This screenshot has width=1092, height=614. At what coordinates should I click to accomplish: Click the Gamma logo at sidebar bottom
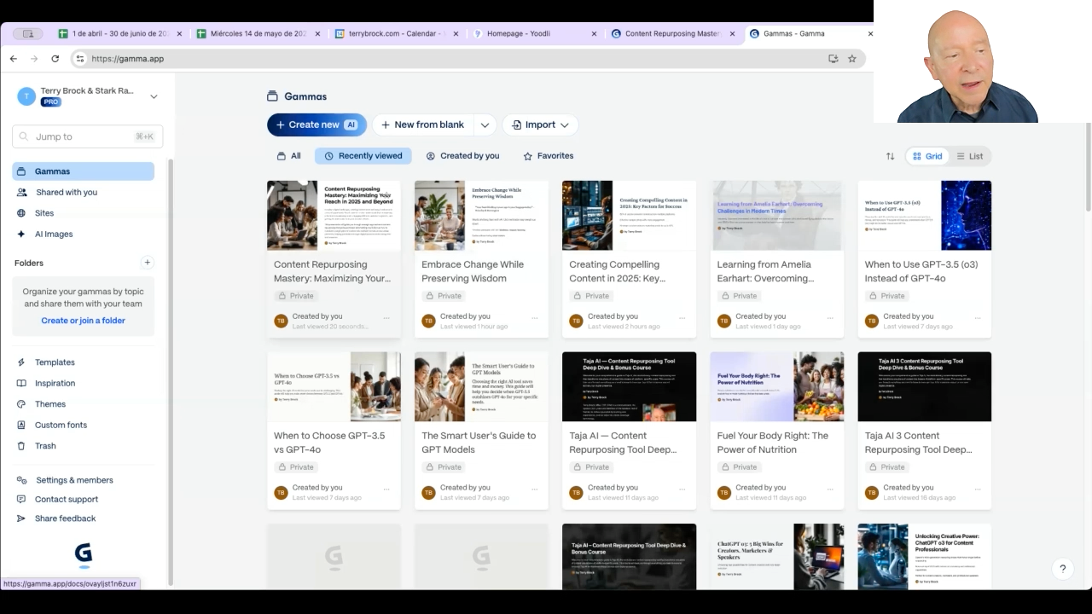tap(84, 555)
